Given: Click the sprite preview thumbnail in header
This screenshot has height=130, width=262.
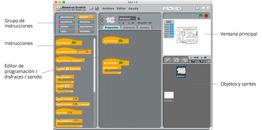Looking at the screenshot, I should point(111,20).
